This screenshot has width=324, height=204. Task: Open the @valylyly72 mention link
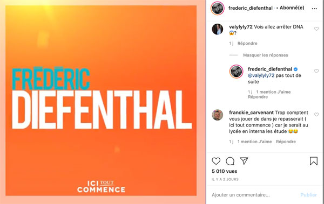tap(261, 75)
